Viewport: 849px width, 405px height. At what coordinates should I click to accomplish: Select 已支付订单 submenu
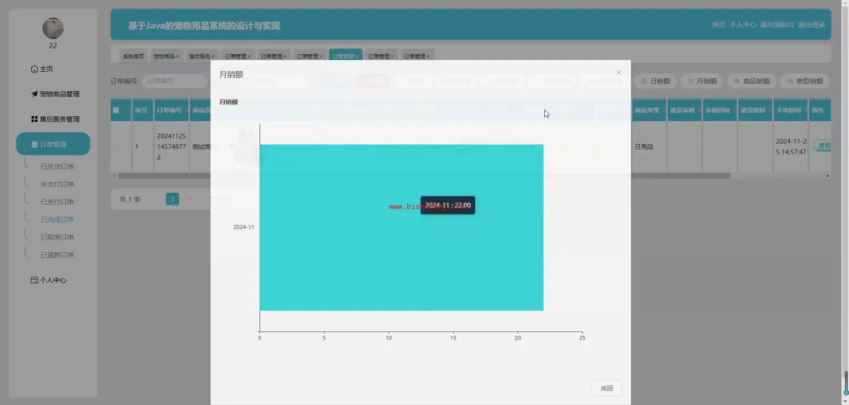57,202
